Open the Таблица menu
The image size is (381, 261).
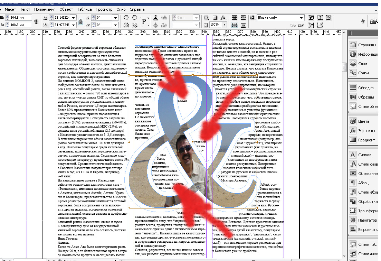point(84,9)
